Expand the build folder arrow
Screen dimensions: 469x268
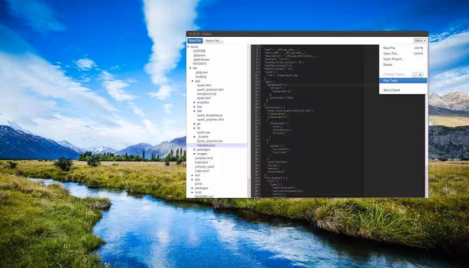[x=193, y=192]
